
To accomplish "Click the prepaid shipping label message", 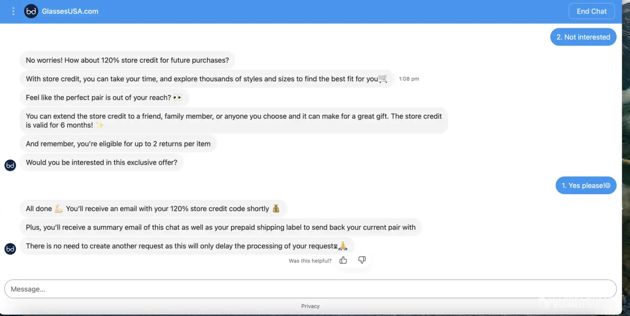I will 220,227.
